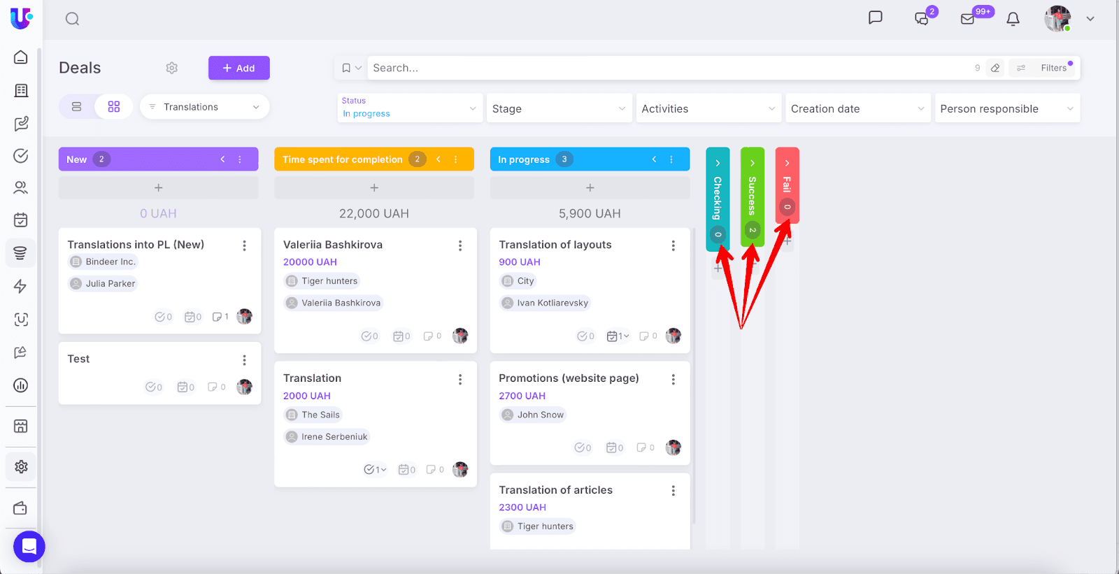Image resolution: width=1119 pixels, height=574 pixels.
Task: Open the analytics chart icon in sidebar
Action: [x=21, y=385]
